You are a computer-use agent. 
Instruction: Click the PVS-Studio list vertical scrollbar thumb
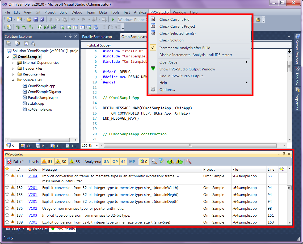click(x=289, y=188)
